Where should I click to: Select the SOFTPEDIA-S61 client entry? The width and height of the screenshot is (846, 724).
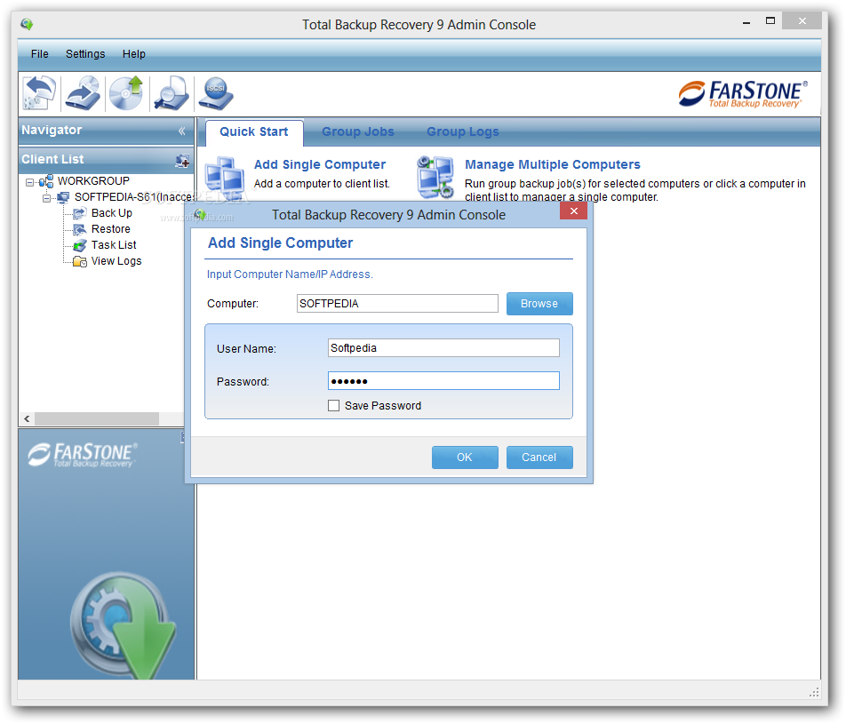coord(134,197)
